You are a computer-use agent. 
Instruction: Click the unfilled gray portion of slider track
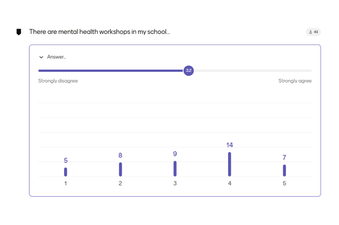253,71
